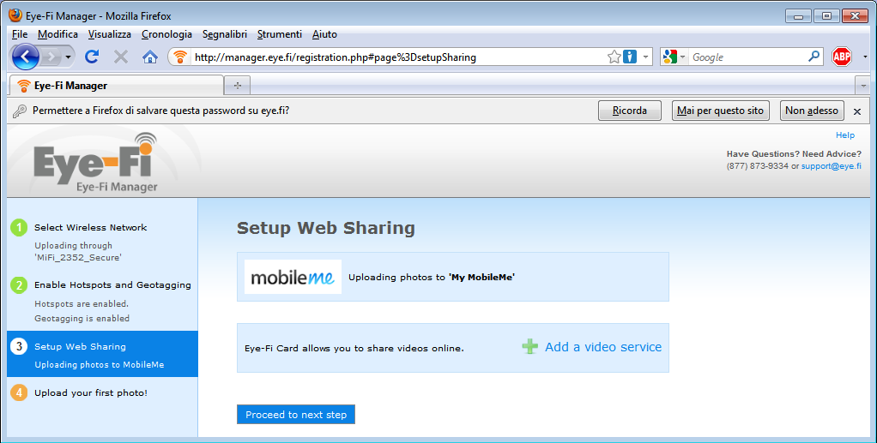Click into the Google search box
The image size is (877, 443).
[747, 57]
